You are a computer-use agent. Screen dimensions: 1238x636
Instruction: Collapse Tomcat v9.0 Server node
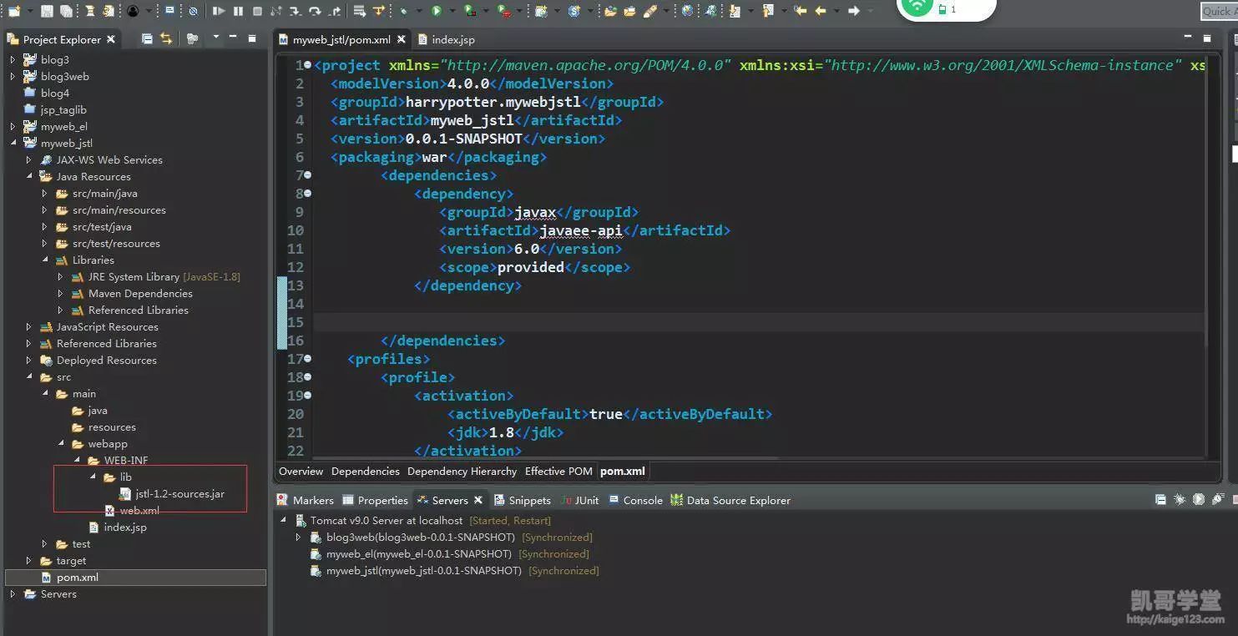click(283, 520)
